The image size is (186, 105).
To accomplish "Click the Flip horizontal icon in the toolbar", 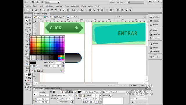I will tap(126, 10).
